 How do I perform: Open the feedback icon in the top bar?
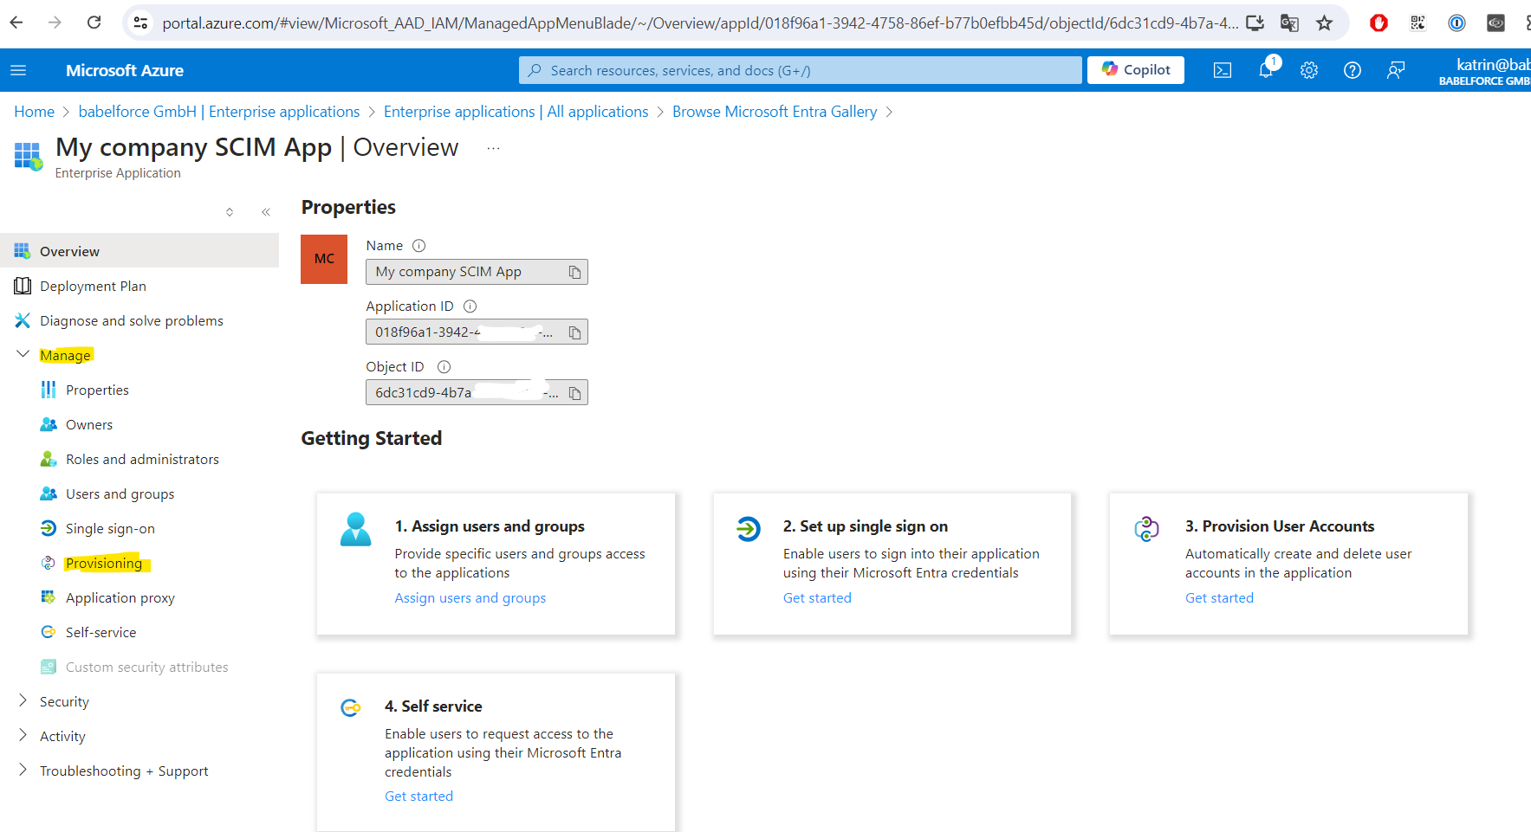(x=1396, y=70)
